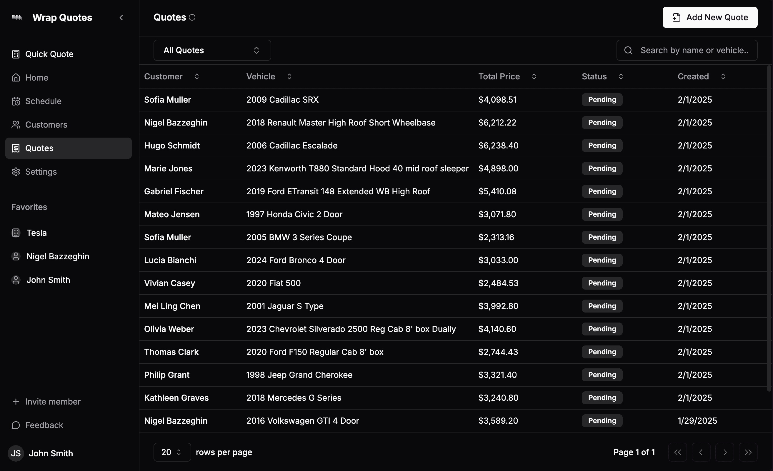Open the Tesla favorite

point(69,233)
